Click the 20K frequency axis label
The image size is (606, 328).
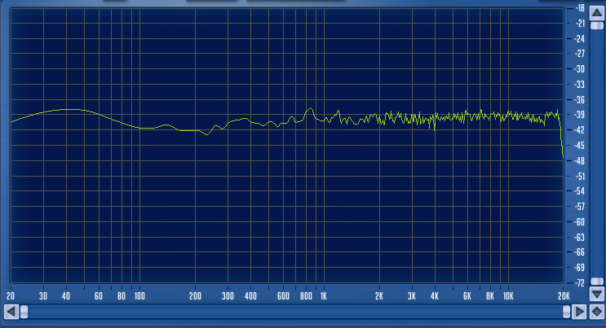[x=564, y=296]
